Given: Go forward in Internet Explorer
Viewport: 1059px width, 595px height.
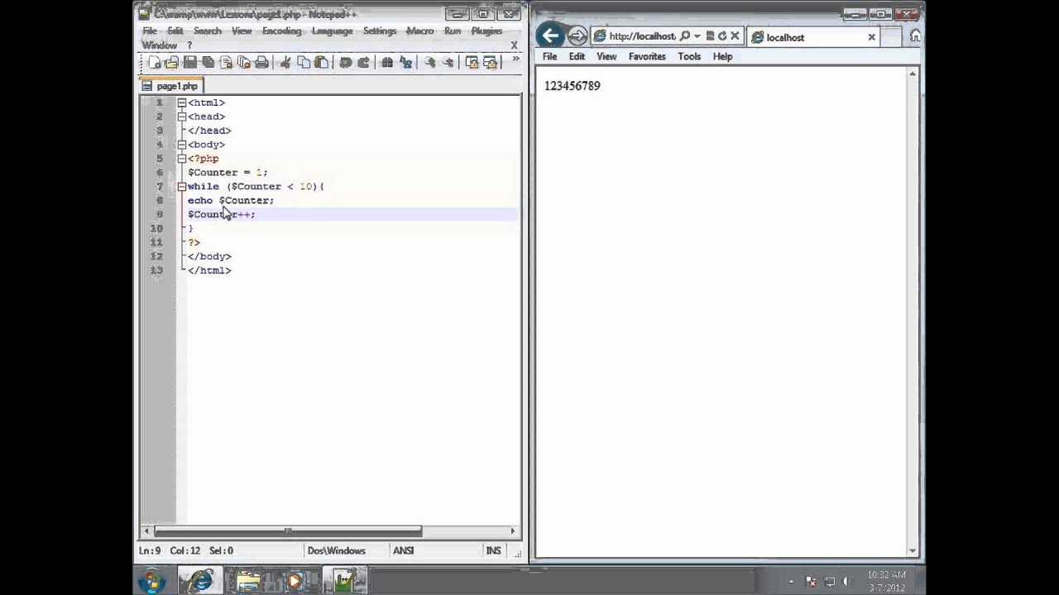Looking at the screenshot, I should point(577,36).
